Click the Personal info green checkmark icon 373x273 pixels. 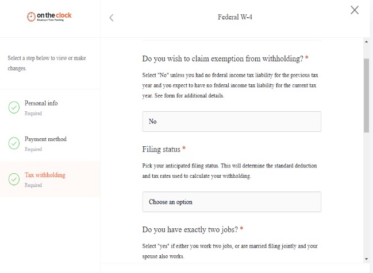14,108
